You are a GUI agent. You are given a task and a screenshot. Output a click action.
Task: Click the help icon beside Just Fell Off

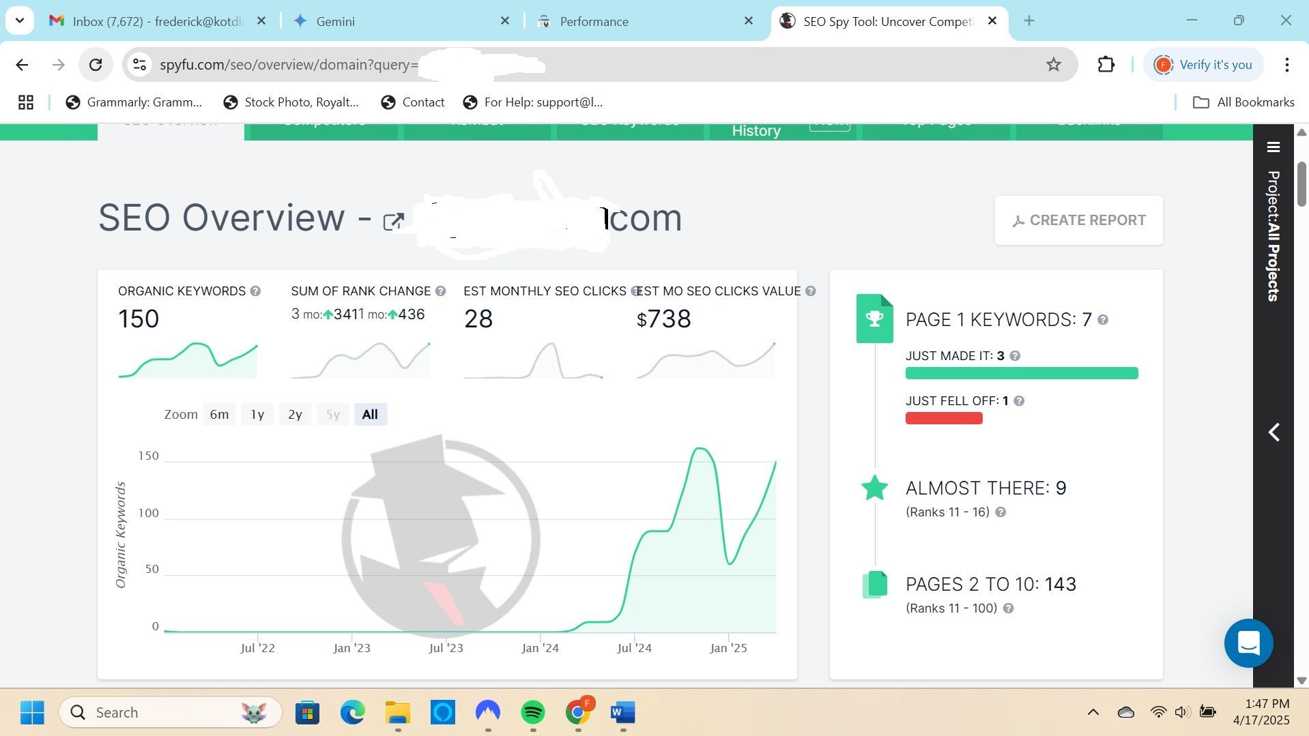pyautogui.click(x=1019, y=401)
